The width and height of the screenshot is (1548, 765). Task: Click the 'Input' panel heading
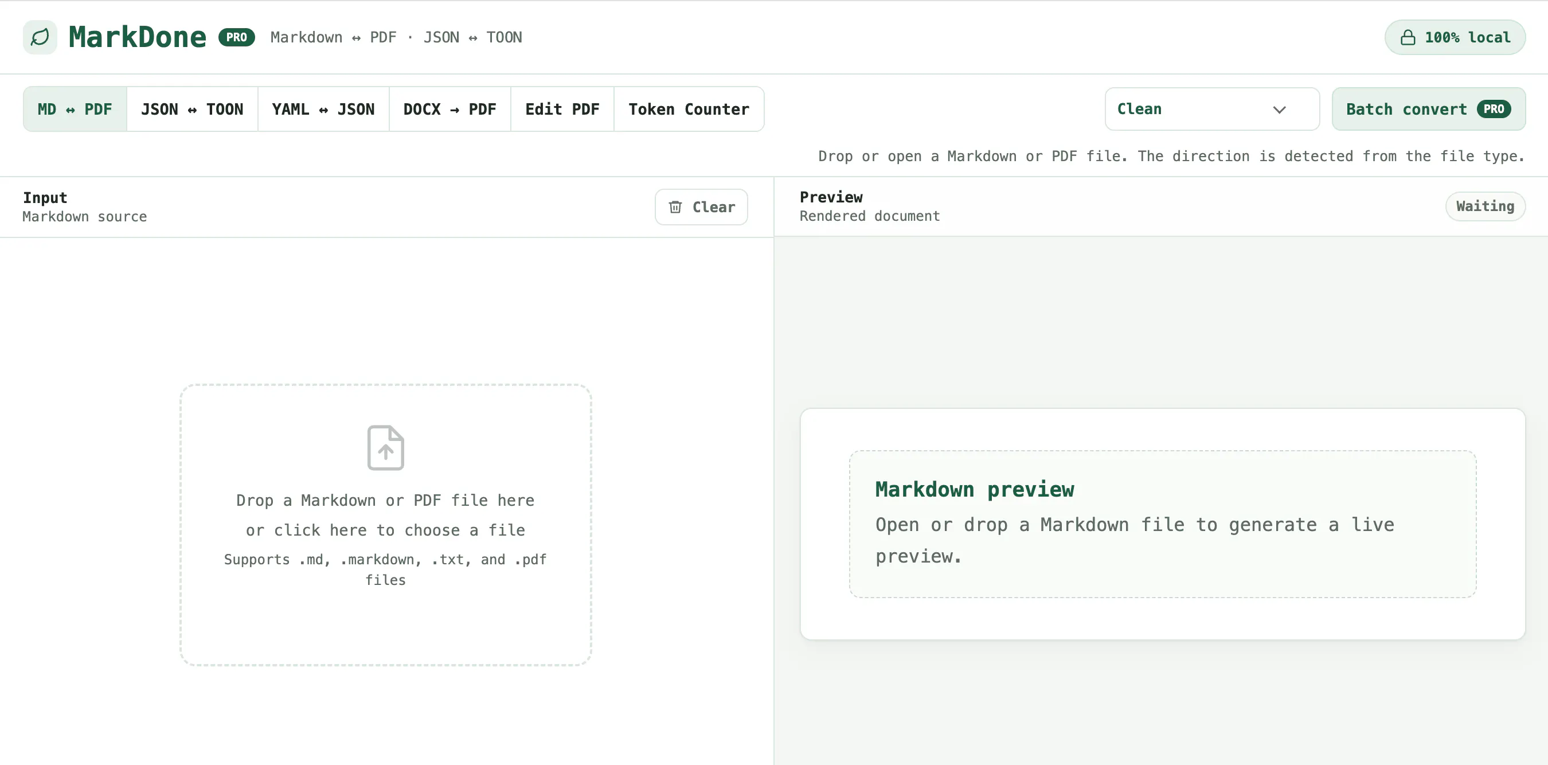[45, 198]
